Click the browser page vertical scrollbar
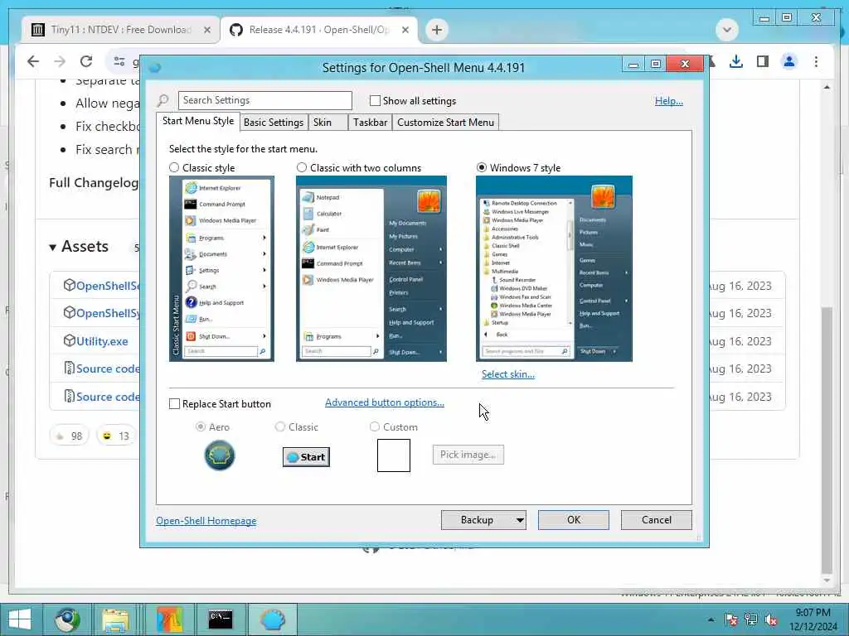The height and width of the screenshot is (636, 849). tap(827, 439)
